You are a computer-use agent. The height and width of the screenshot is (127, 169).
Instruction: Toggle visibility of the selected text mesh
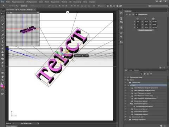click(125, 85)
